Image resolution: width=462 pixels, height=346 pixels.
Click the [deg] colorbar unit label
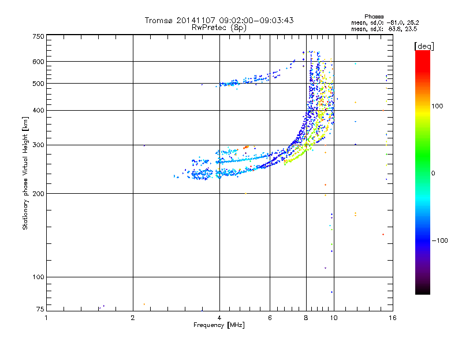pyautogui.click(x=424, y=46)
